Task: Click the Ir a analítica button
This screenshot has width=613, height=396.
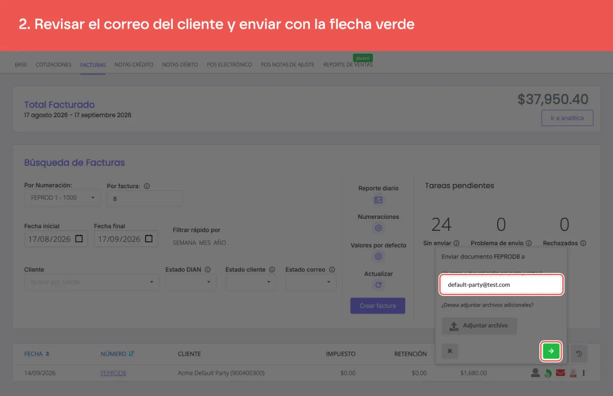Action: pos(567,118)
